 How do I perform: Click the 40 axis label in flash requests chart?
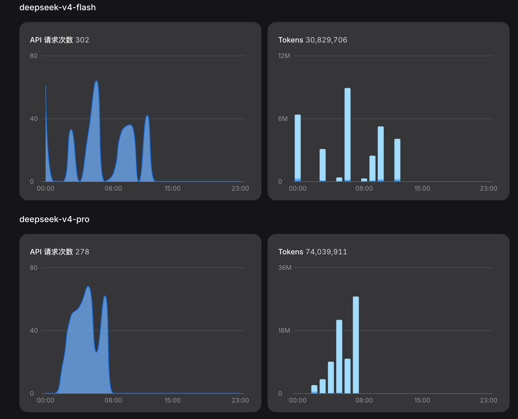pos(34,119)
